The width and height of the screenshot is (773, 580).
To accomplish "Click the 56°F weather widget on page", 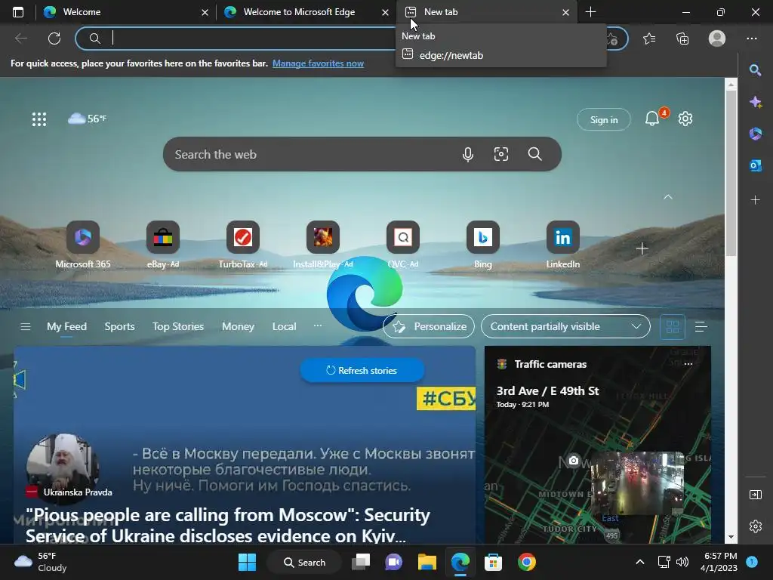I will (x=88, y=119).
